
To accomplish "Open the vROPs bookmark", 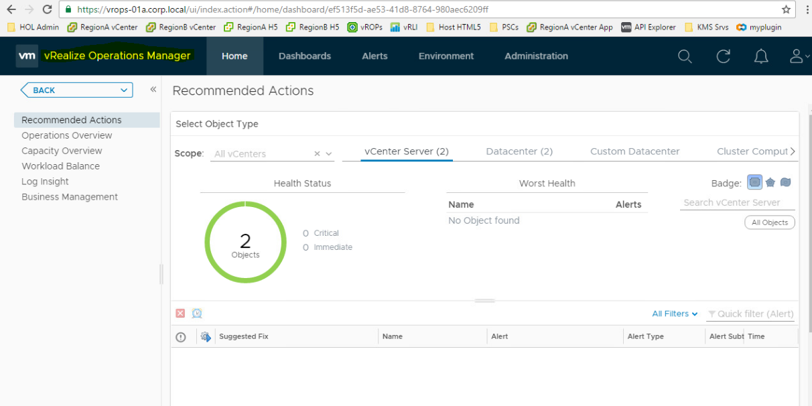I will (x=365, y=27).
